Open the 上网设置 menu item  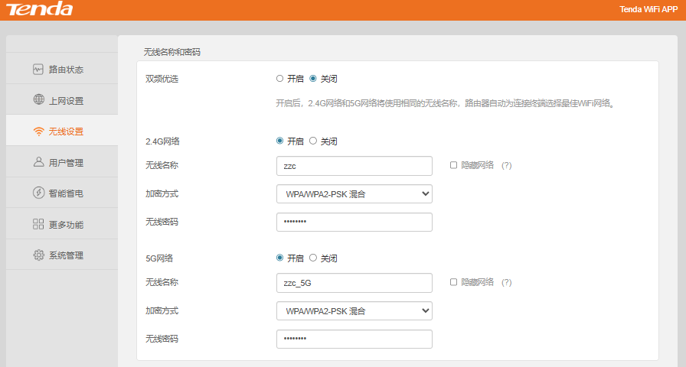pos(62,99)
